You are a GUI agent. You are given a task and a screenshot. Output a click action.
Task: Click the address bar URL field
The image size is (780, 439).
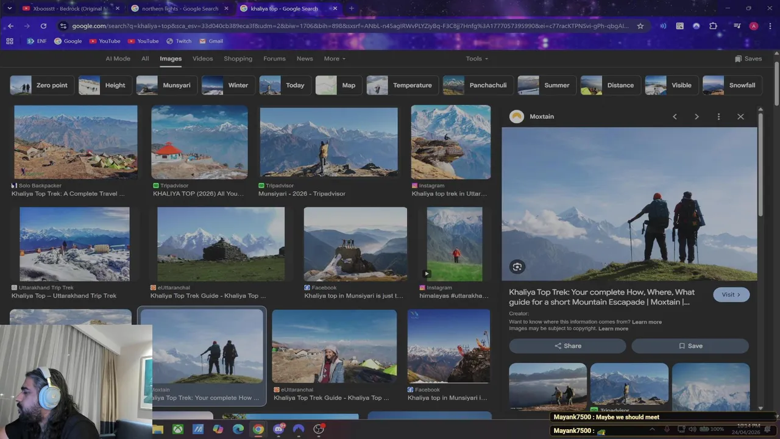pyautogui.click(x=350, y=26)
